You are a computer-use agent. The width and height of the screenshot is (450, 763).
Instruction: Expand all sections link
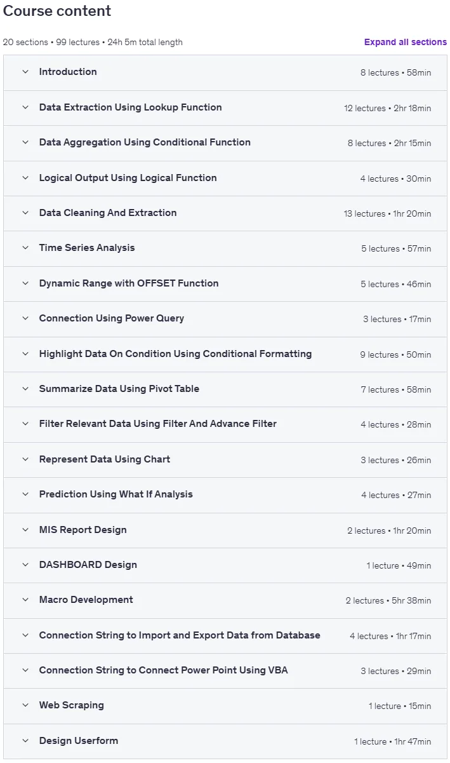tap(406, 42)
